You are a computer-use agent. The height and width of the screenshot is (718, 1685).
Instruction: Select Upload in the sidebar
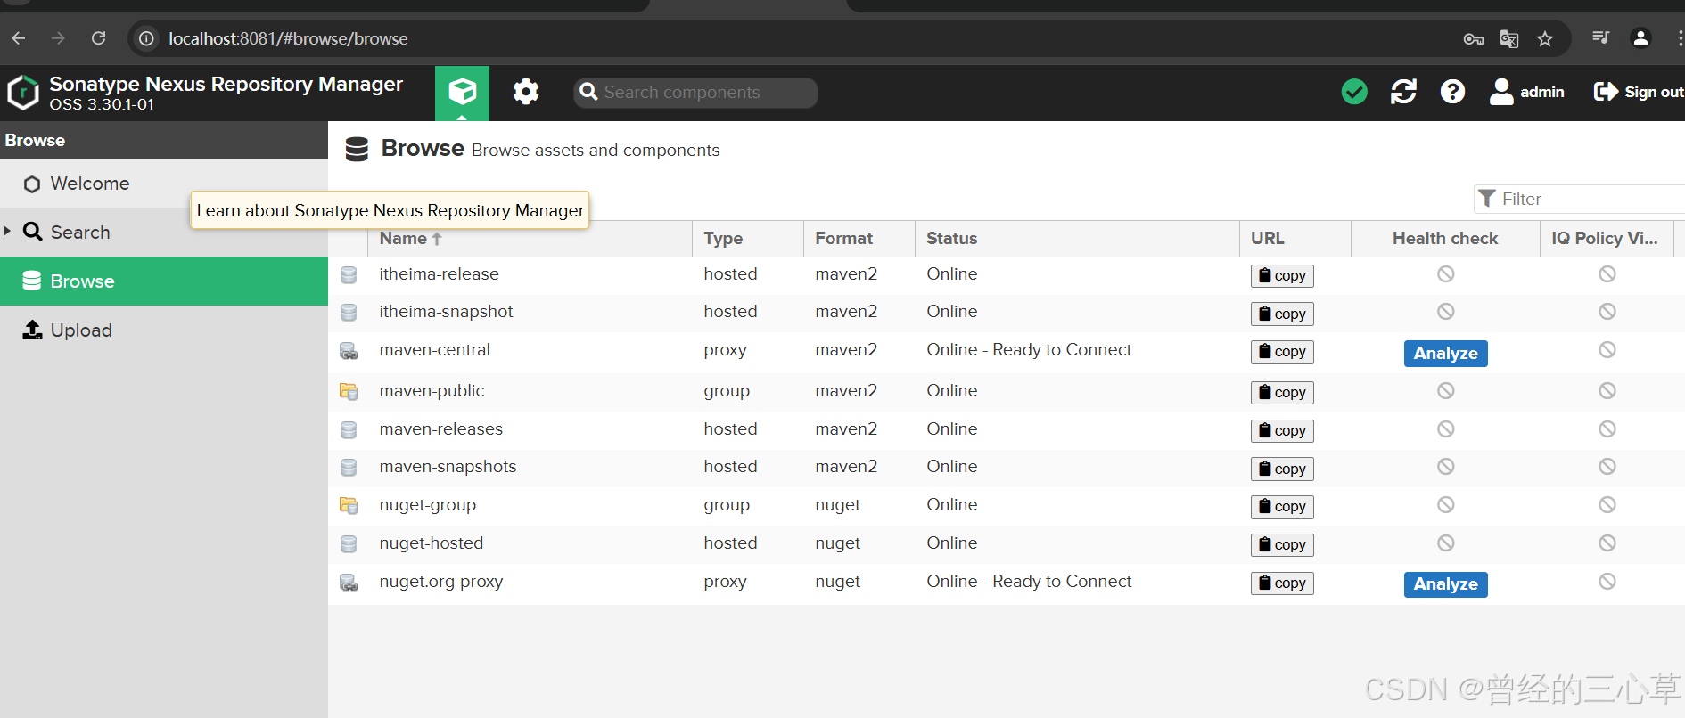pos(164,330)
